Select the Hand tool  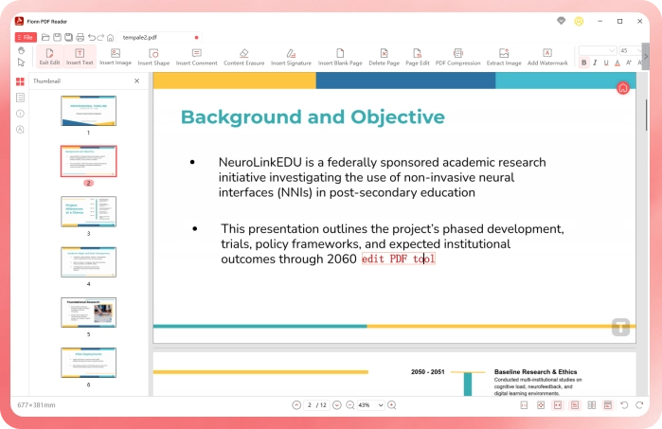pos(21,50)
